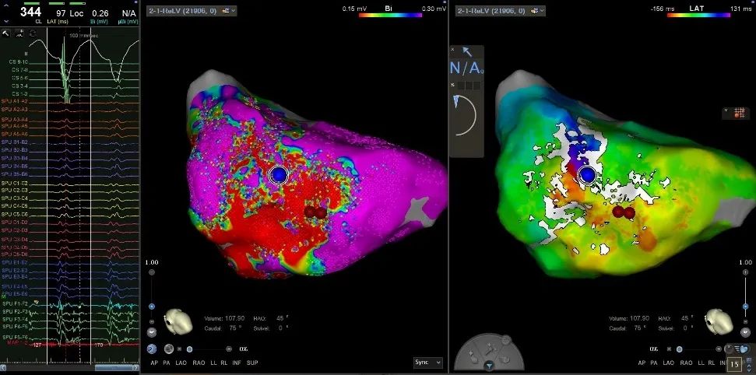This screenshot has height=375, width=756.
Task: Click the heart orientation model in left map
Action: click(x=178, y=320)
